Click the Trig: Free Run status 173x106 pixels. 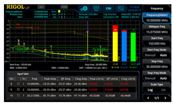pos(110,14)
